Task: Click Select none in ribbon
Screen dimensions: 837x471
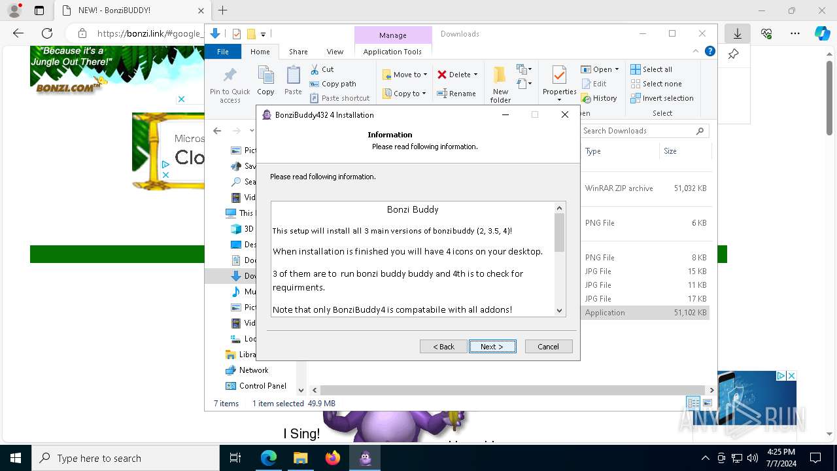Action: tap(656, 84)
